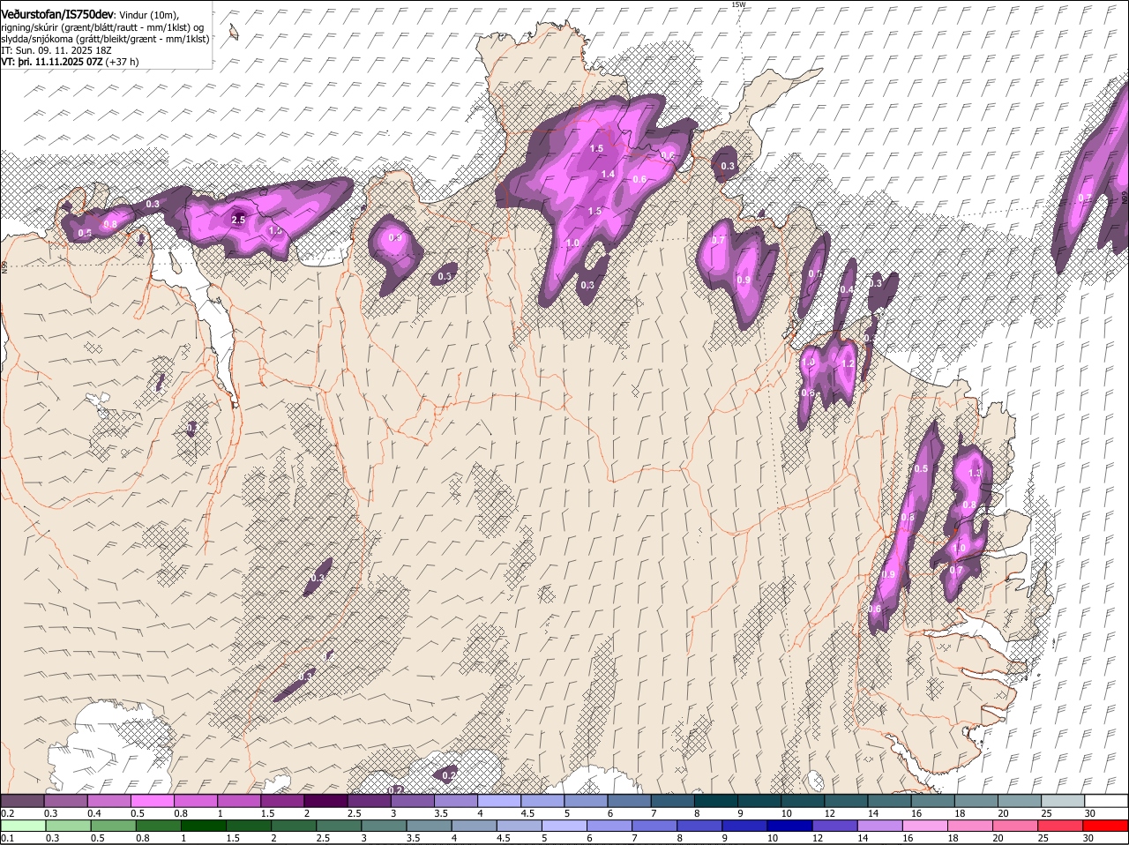This screenshot has width=1129, height=845.
Task: Click the 0.1 label in lower legend
Action: click(x=7, y=838)
